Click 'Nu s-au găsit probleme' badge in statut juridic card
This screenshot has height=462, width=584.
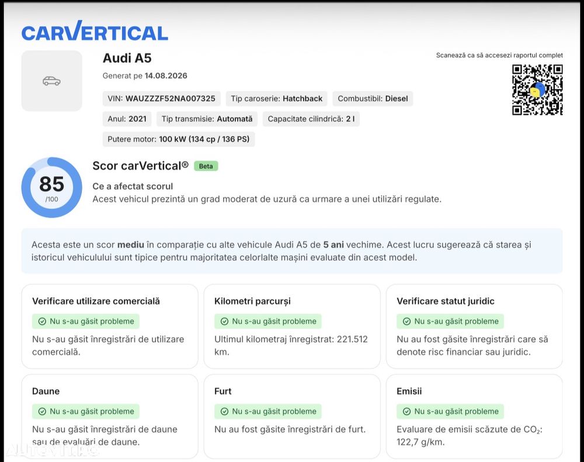click(450, 321)
